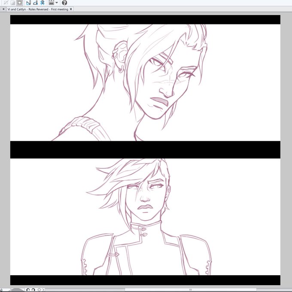Click the Fill icon in toolbar

[12, 3]
